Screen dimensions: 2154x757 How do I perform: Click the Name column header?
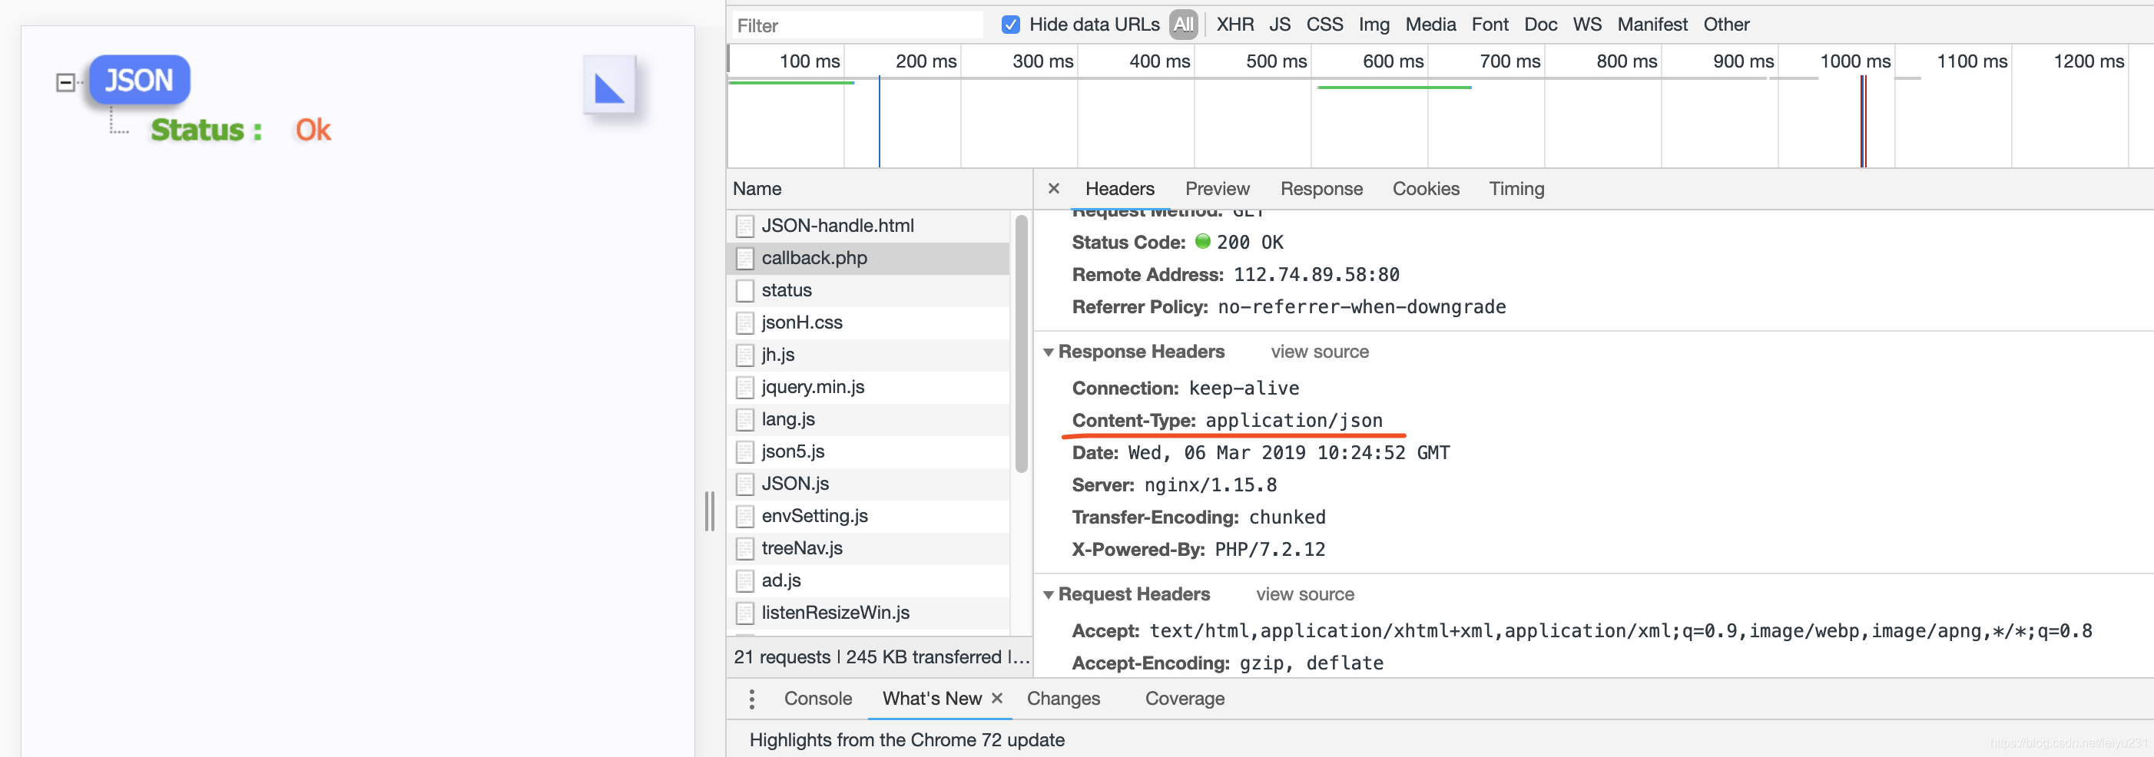880,189
